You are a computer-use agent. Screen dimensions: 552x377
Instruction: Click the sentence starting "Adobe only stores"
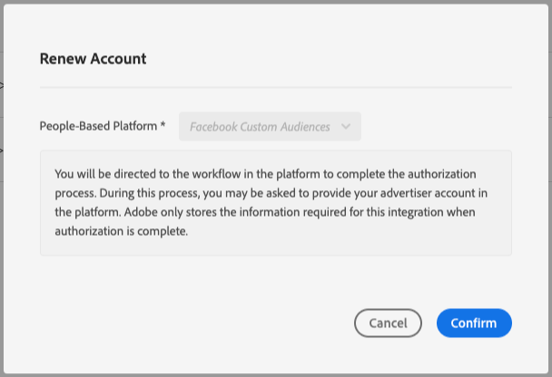pyautogui.click(x=272, y=211)
